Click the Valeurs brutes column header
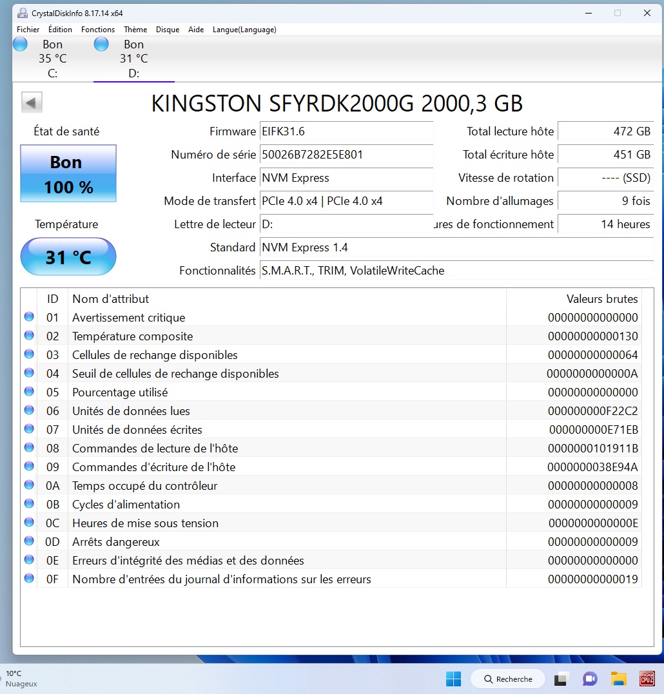Viewport: 664px width, 696px height. (x=574, y=299)
